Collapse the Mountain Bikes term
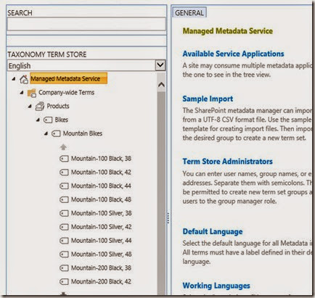This screenshot has width=315, height=298. [46, 133]
